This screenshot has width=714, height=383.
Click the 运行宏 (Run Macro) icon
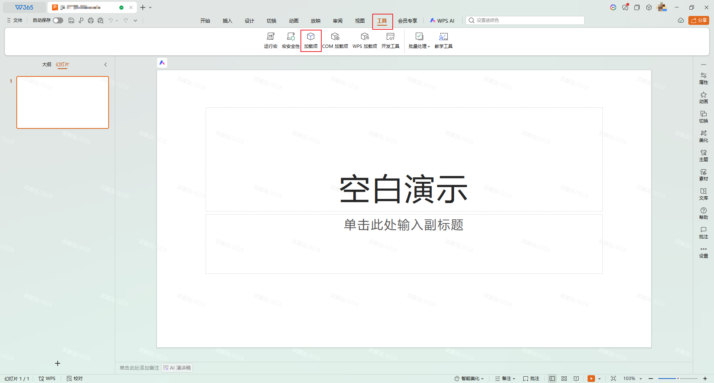pos(270,40)
